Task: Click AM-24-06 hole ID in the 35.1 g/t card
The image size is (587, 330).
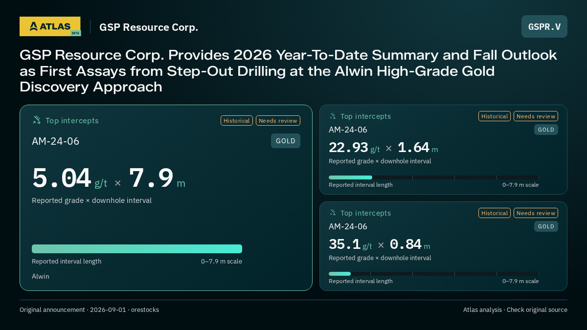Action: click(x=348, y=226)
